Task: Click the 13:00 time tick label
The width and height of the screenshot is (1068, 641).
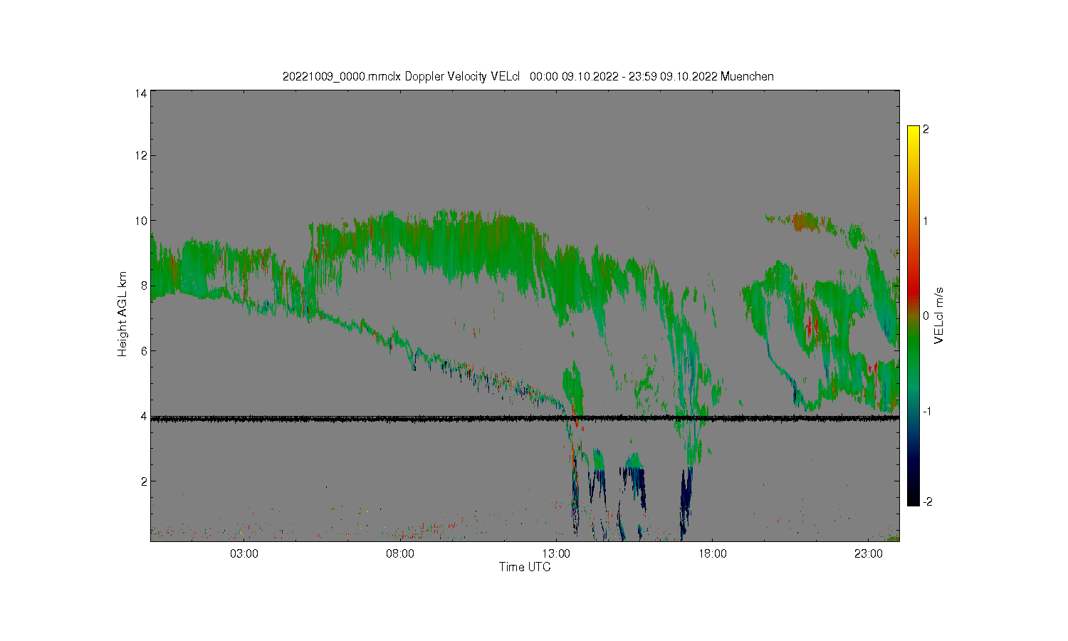Action: pyautogui.click(x=556, y=553)
